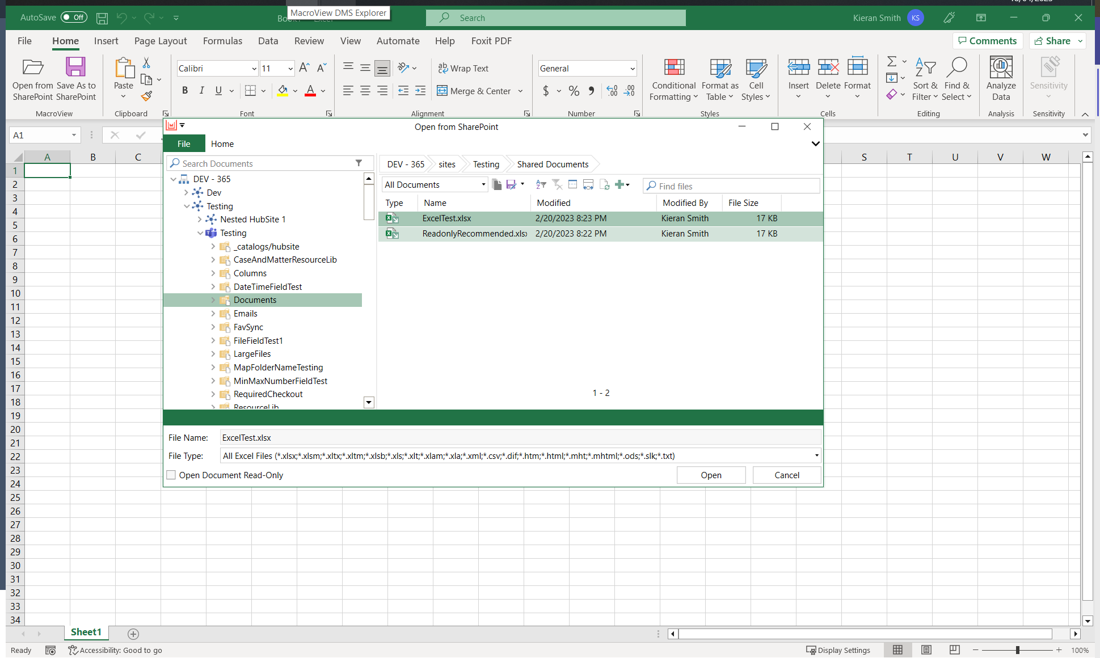Click the File tab in SharePoint dialog
1100x658 pixels.
pyautogui.click(x=184, y=144)
